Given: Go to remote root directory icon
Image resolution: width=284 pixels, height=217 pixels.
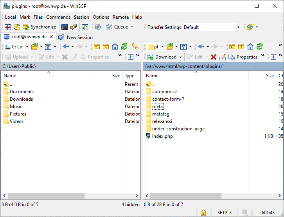Looking at the screenshot, I should (241, 46).
